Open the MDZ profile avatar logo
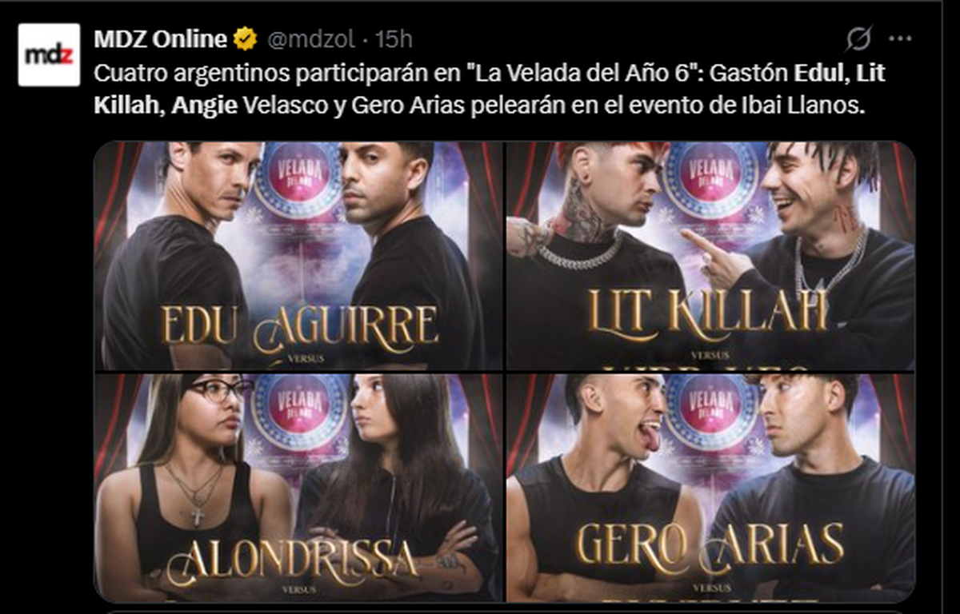Viewport: 960px width, 614px height. tap(50, 54)
